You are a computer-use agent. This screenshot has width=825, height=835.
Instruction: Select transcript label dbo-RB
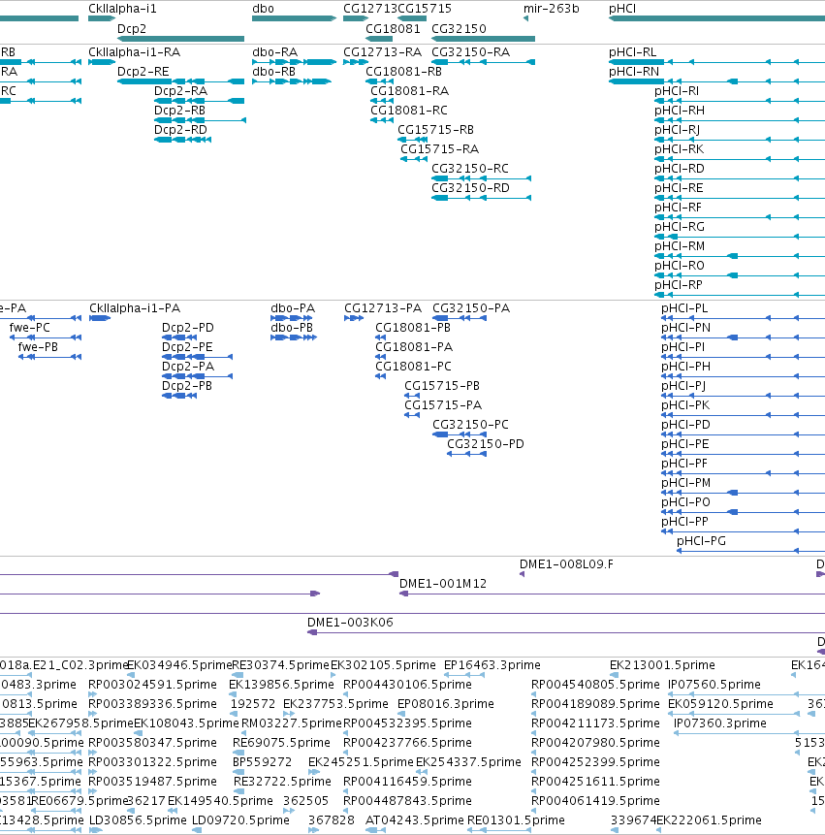coord(273,72)
